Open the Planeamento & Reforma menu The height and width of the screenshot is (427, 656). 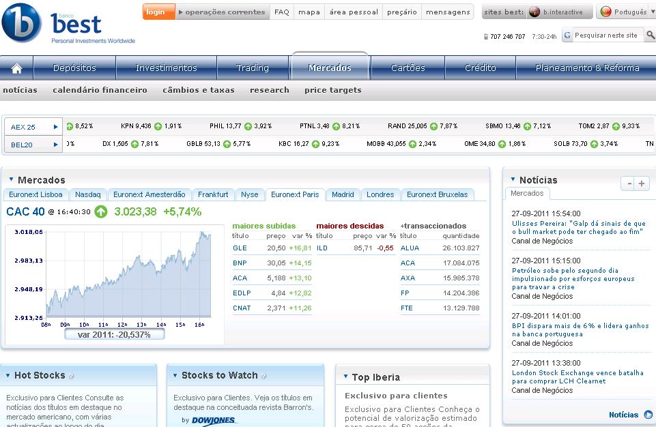[586, 68]
